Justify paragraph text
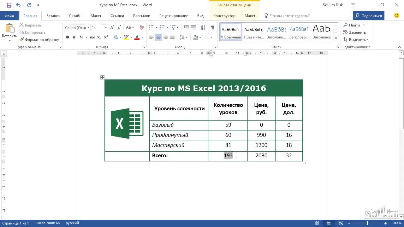The width and height of the screenshot is (404, 227). point(172,37)
